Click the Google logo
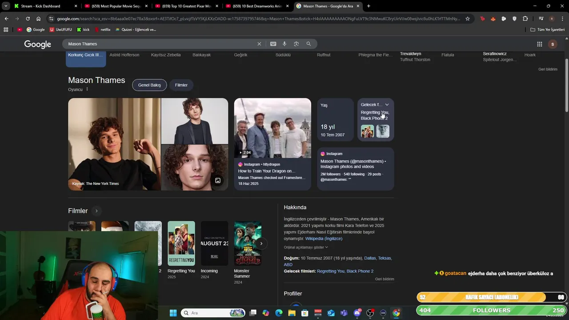 38,44
